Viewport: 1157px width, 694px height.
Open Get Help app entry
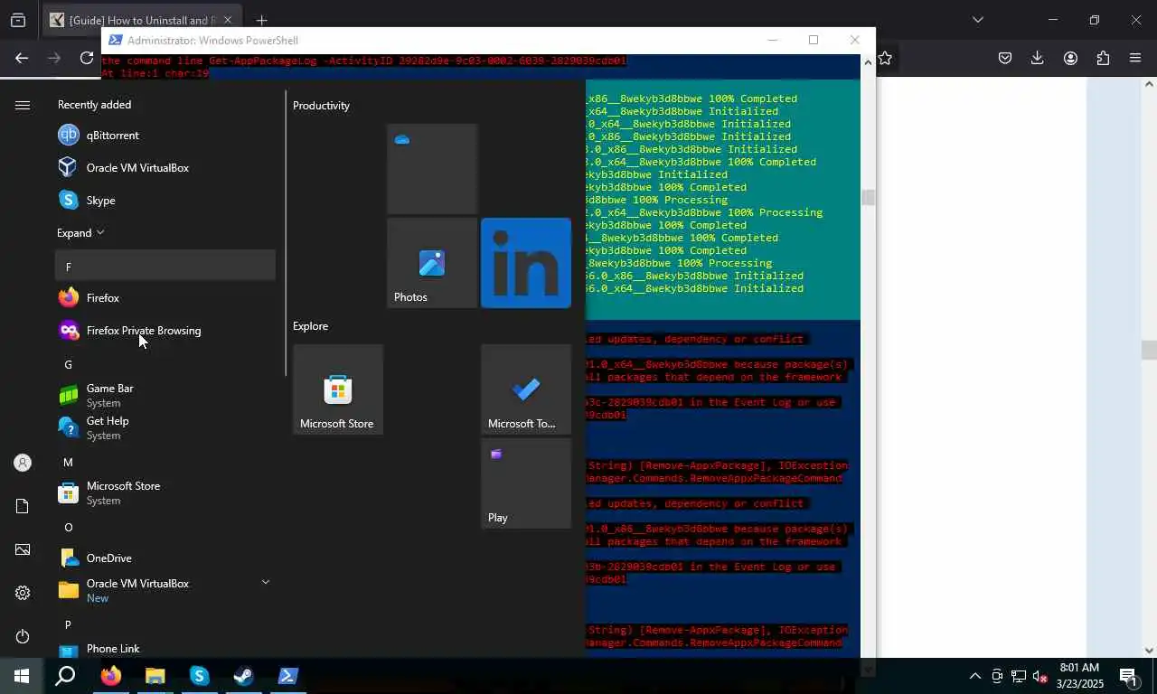(165, 428)
